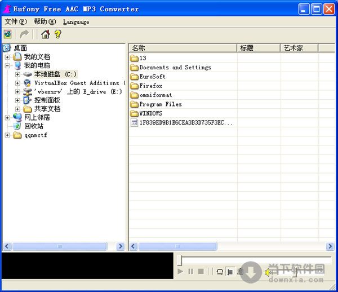This screenshot has width=338, height=292.
Task: Expand the 'vboxsrv' E_drive (E:) node
Action: point(17,92)
